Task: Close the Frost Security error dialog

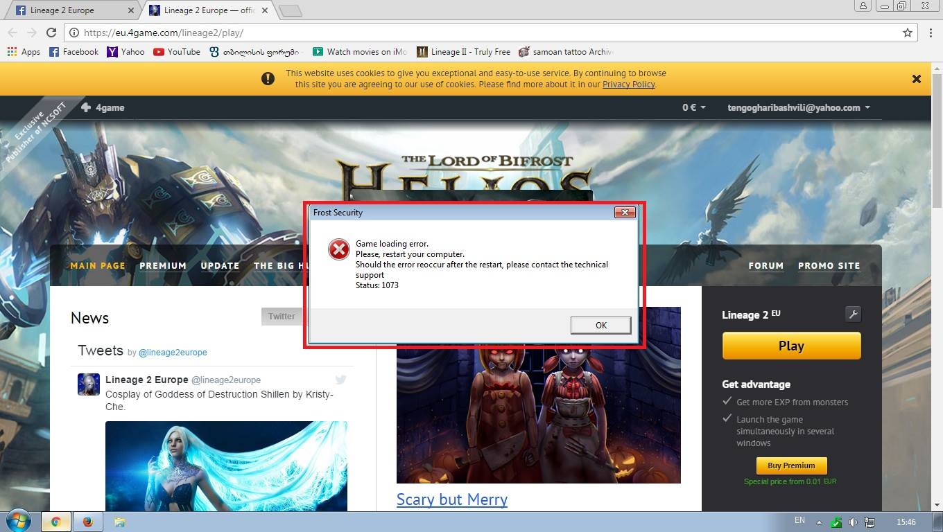Action: pos(625,212)
